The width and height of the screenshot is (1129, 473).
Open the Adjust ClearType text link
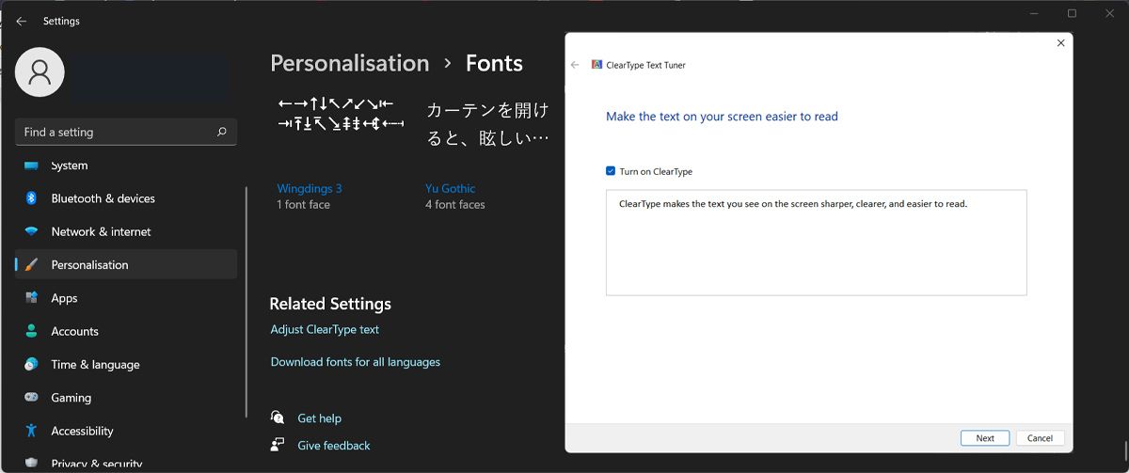[325, 330]
